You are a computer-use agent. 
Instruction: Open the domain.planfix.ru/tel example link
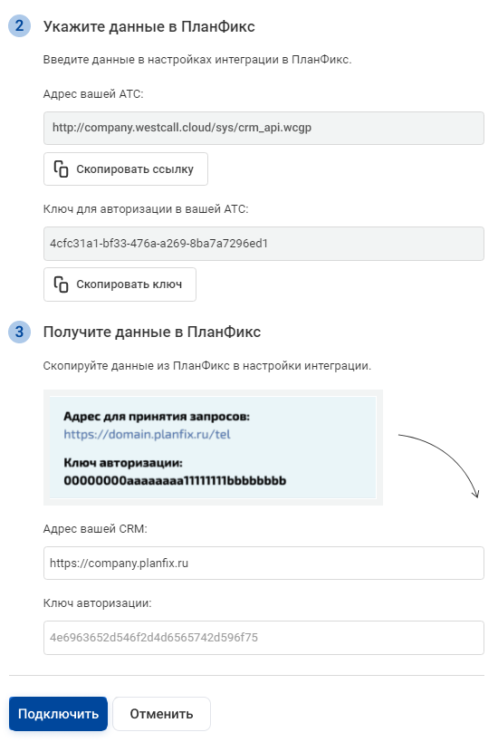(147, 434)
